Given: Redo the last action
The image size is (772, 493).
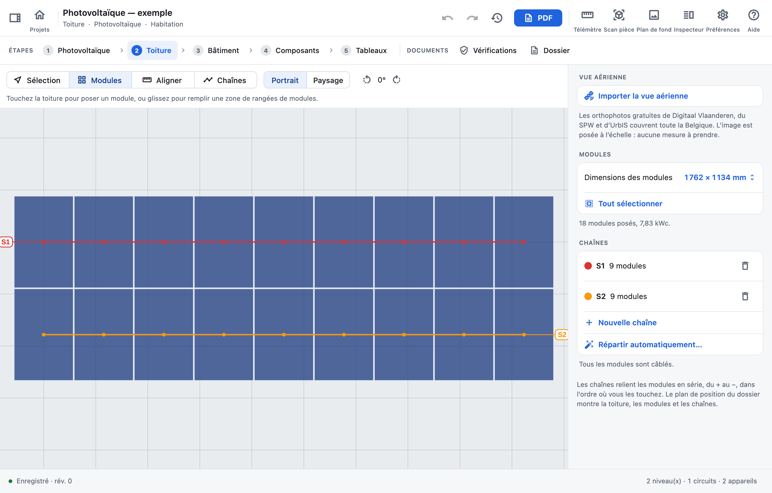Looking at the screenshot, I should [x=472, y=18].
